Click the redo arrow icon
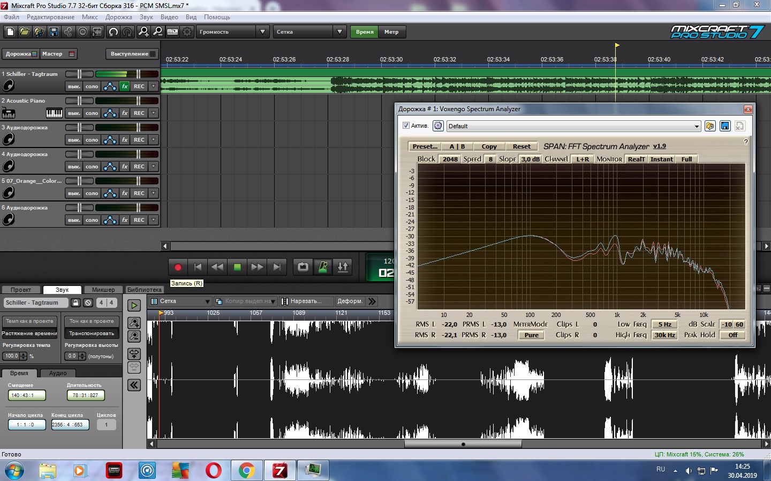The image size is (771, 481). [x=127, y=32]
